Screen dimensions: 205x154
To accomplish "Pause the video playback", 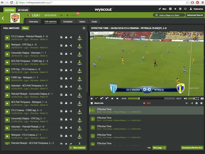I will pyautogui.click(x=92, y=99).
